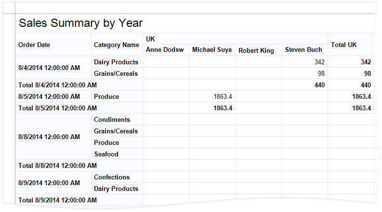
Task: Select the Confections category cell
Action: (112, 177)
